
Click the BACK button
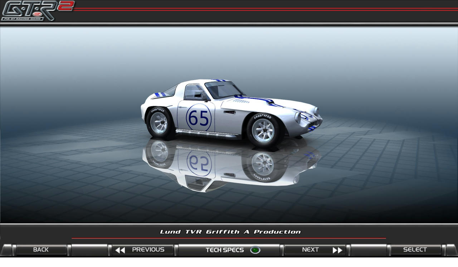[40, 250]
